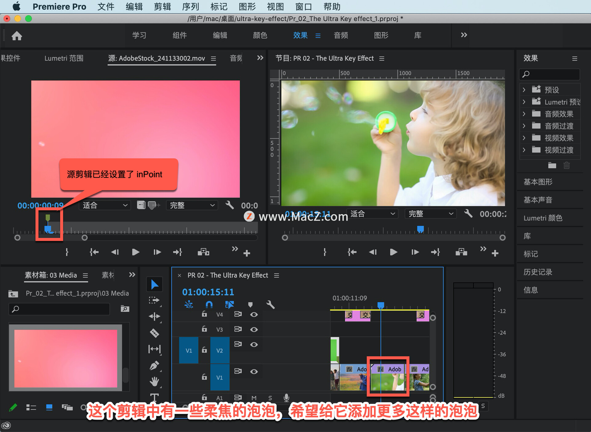Expand the 视频效果 folder
This screenshot has height=432, width=591.
pyautogui.click(x=524, y=138)
